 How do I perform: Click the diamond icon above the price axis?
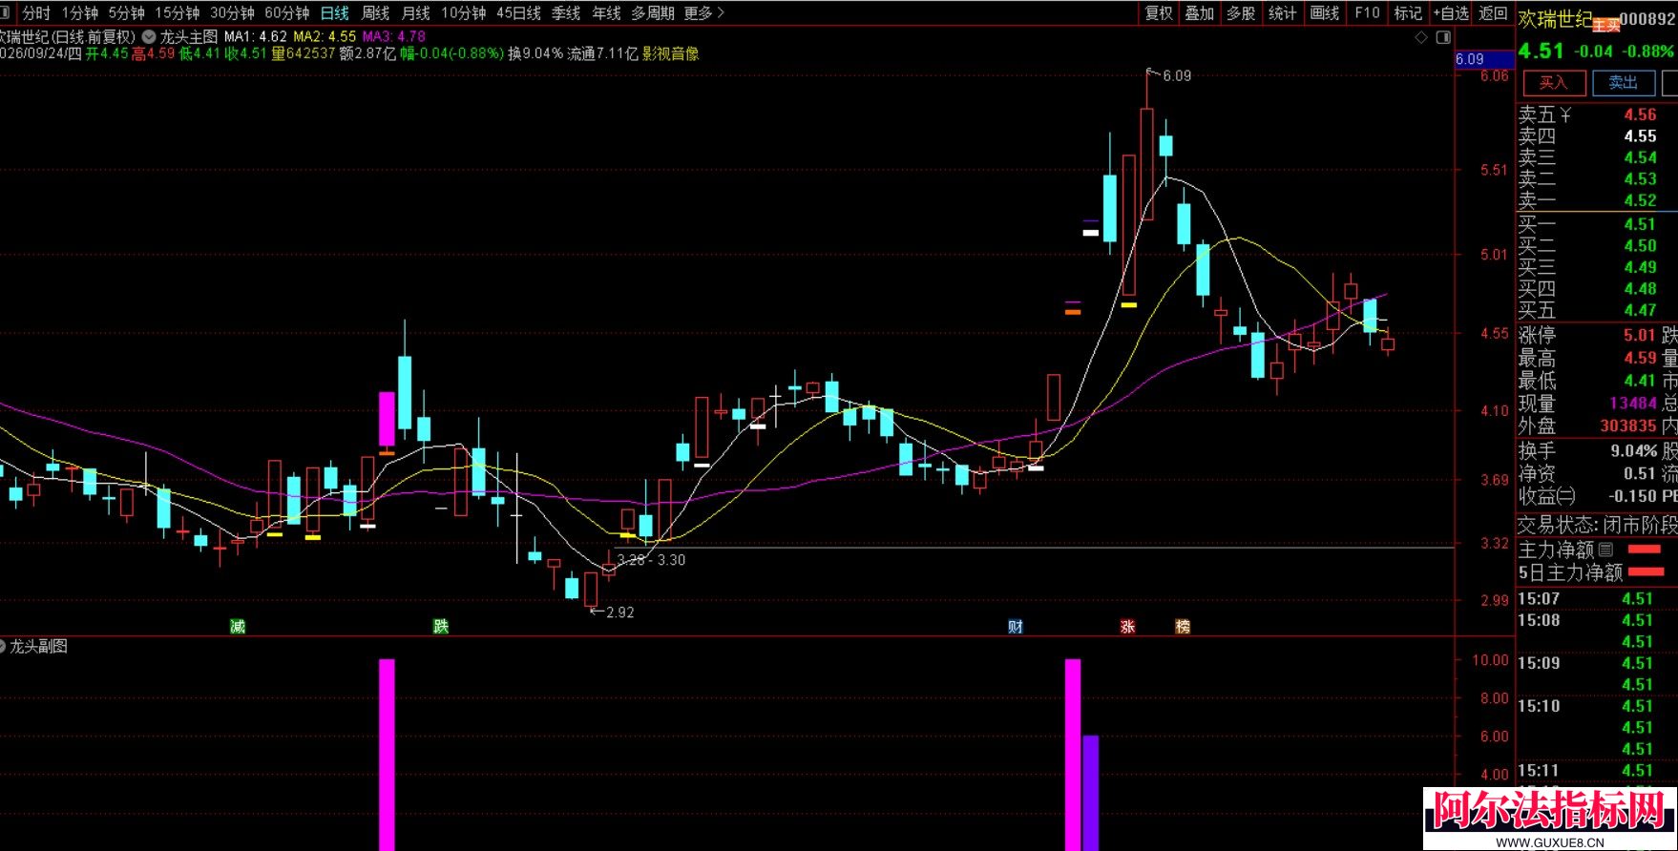[x=1421, y=37]
